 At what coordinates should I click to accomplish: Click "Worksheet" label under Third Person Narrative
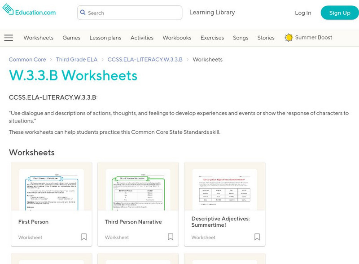117,238
